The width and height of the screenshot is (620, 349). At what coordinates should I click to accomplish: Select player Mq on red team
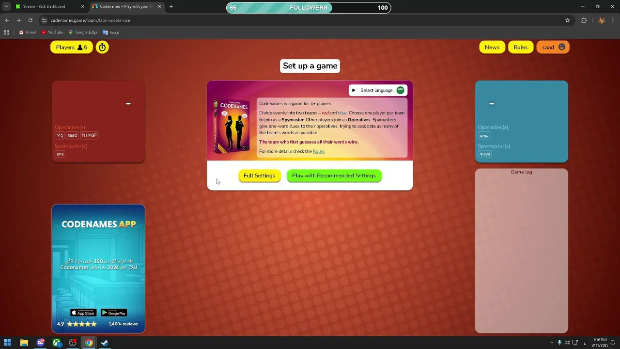(60, 135)
